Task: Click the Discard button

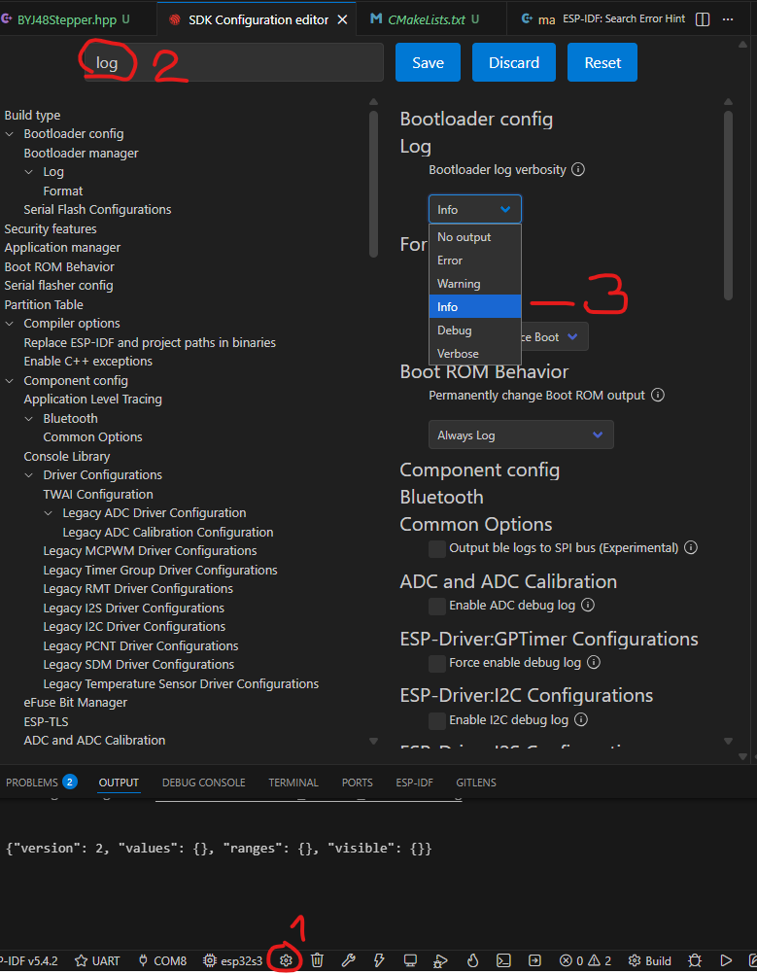Action: [513, 62]
